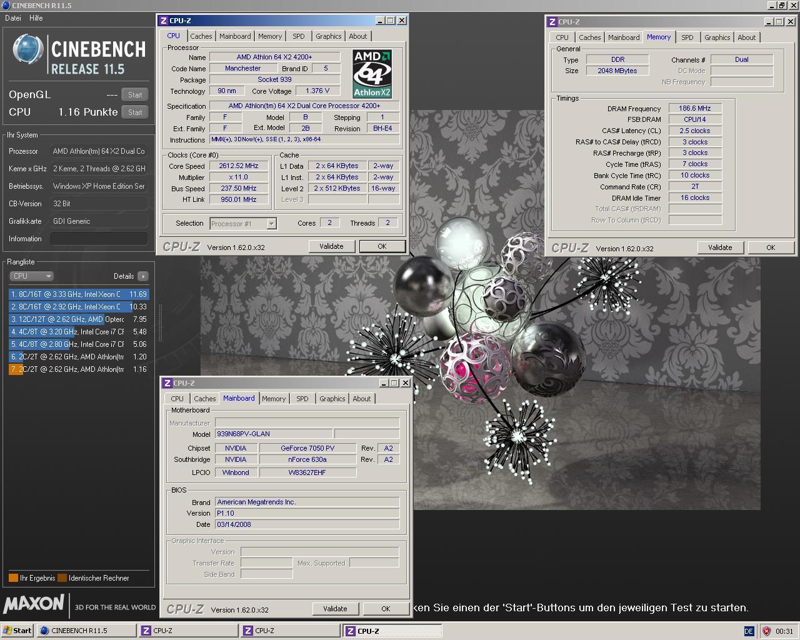Click the BIOS brand American Megatrends Inc.

(307, 502)
